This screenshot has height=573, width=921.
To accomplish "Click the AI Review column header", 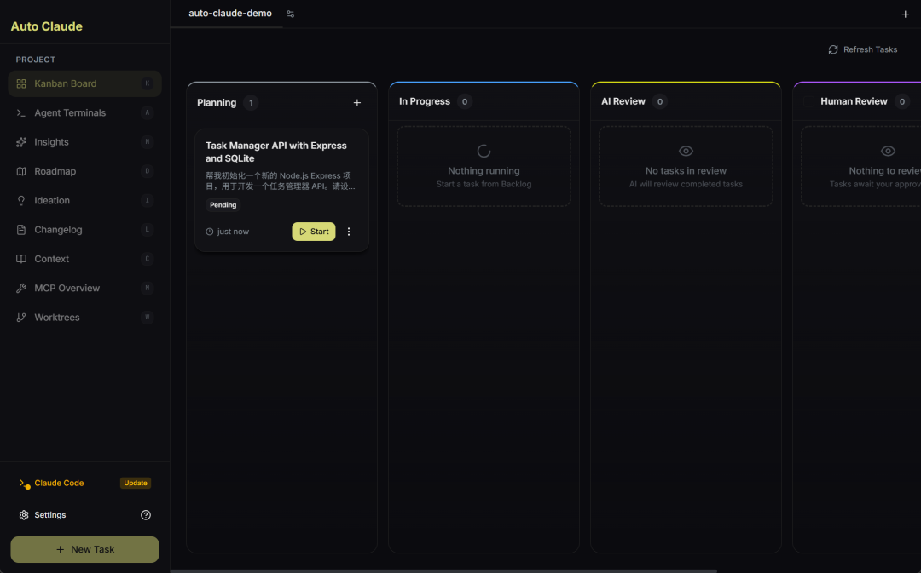I will pyautogui.click(x=623, y=101).
